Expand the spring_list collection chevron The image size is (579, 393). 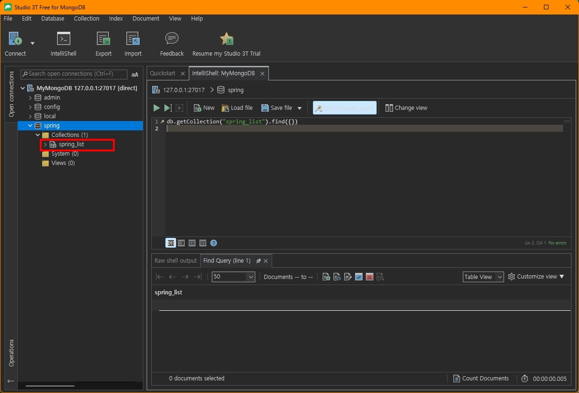[45, 144]
